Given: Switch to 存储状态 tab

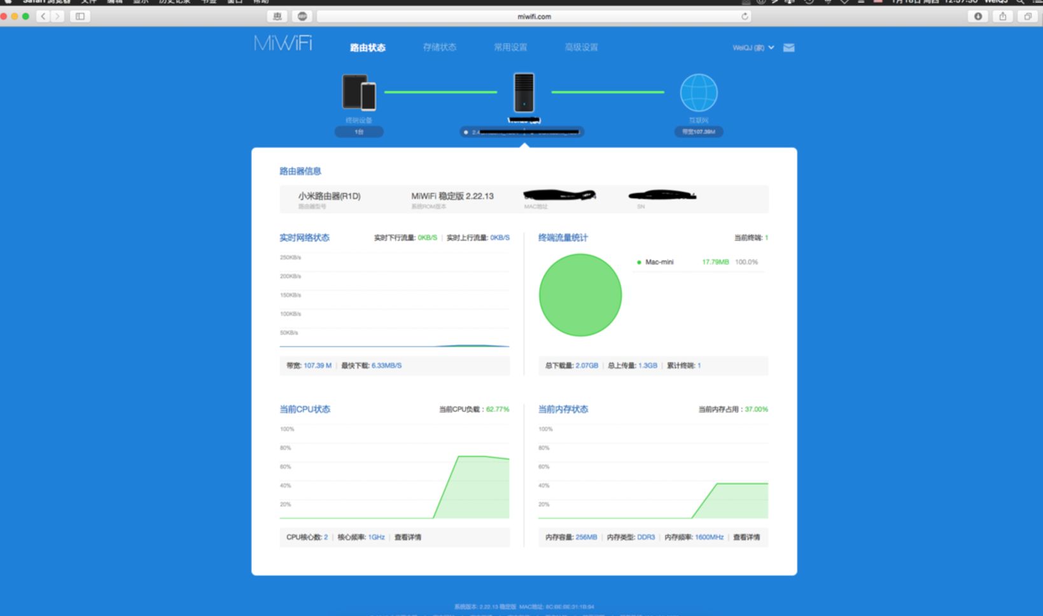Looking at the screenshot, I should 440,47.
